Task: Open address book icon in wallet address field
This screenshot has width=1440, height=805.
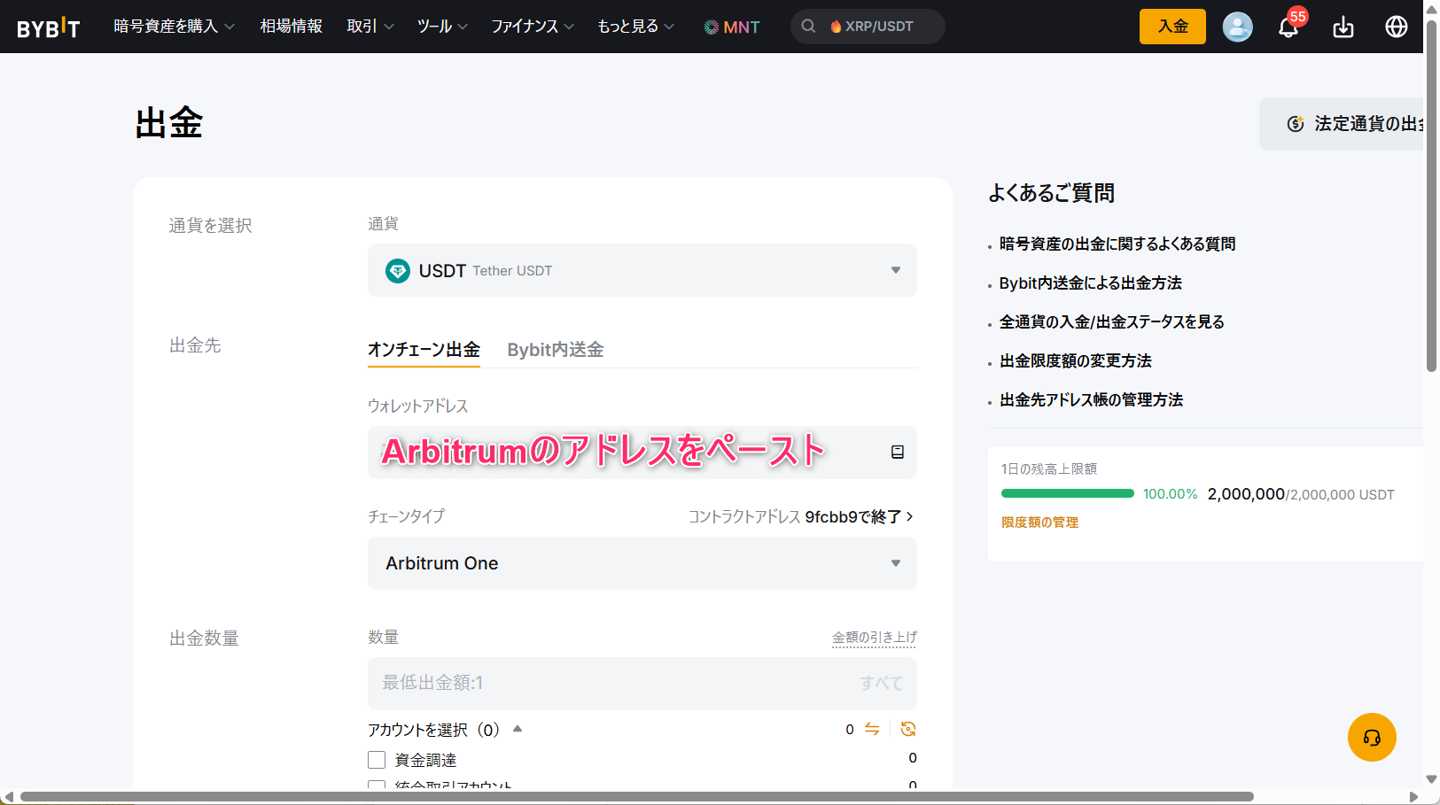Action: 898,452
